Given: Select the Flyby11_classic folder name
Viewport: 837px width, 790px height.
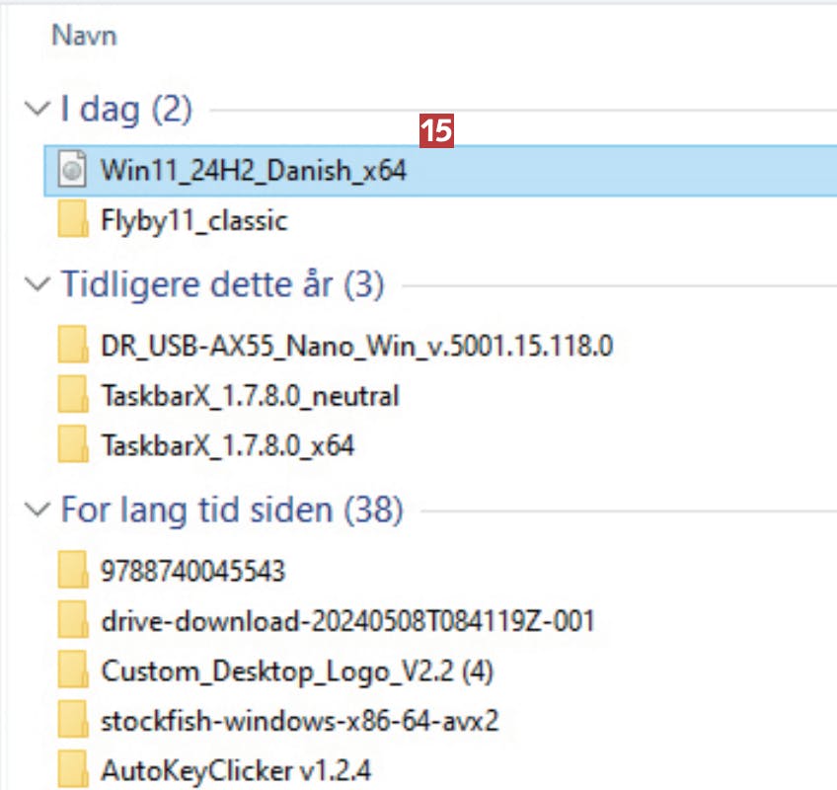Looking at the screenshot, I should 194,220.
